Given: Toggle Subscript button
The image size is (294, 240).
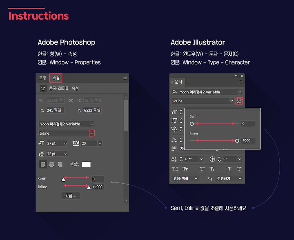Looking at the screenshot, I should 212,169.
